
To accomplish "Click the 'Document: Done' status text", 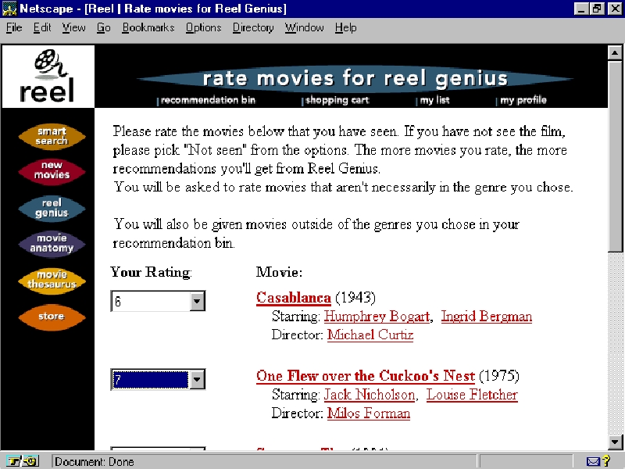I will [x=95, y=462].
